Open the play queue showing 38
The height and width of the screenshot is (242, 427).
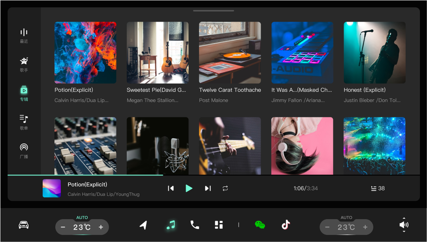click(x=378, y=188)
